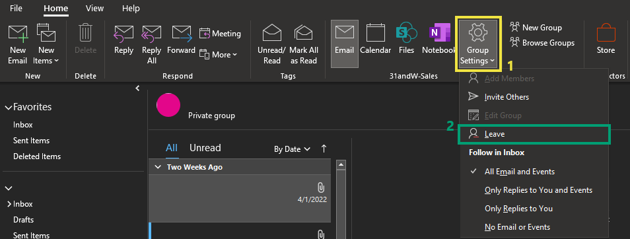
Task: Open the By Date sort dropdown
Action: [292, 149]
